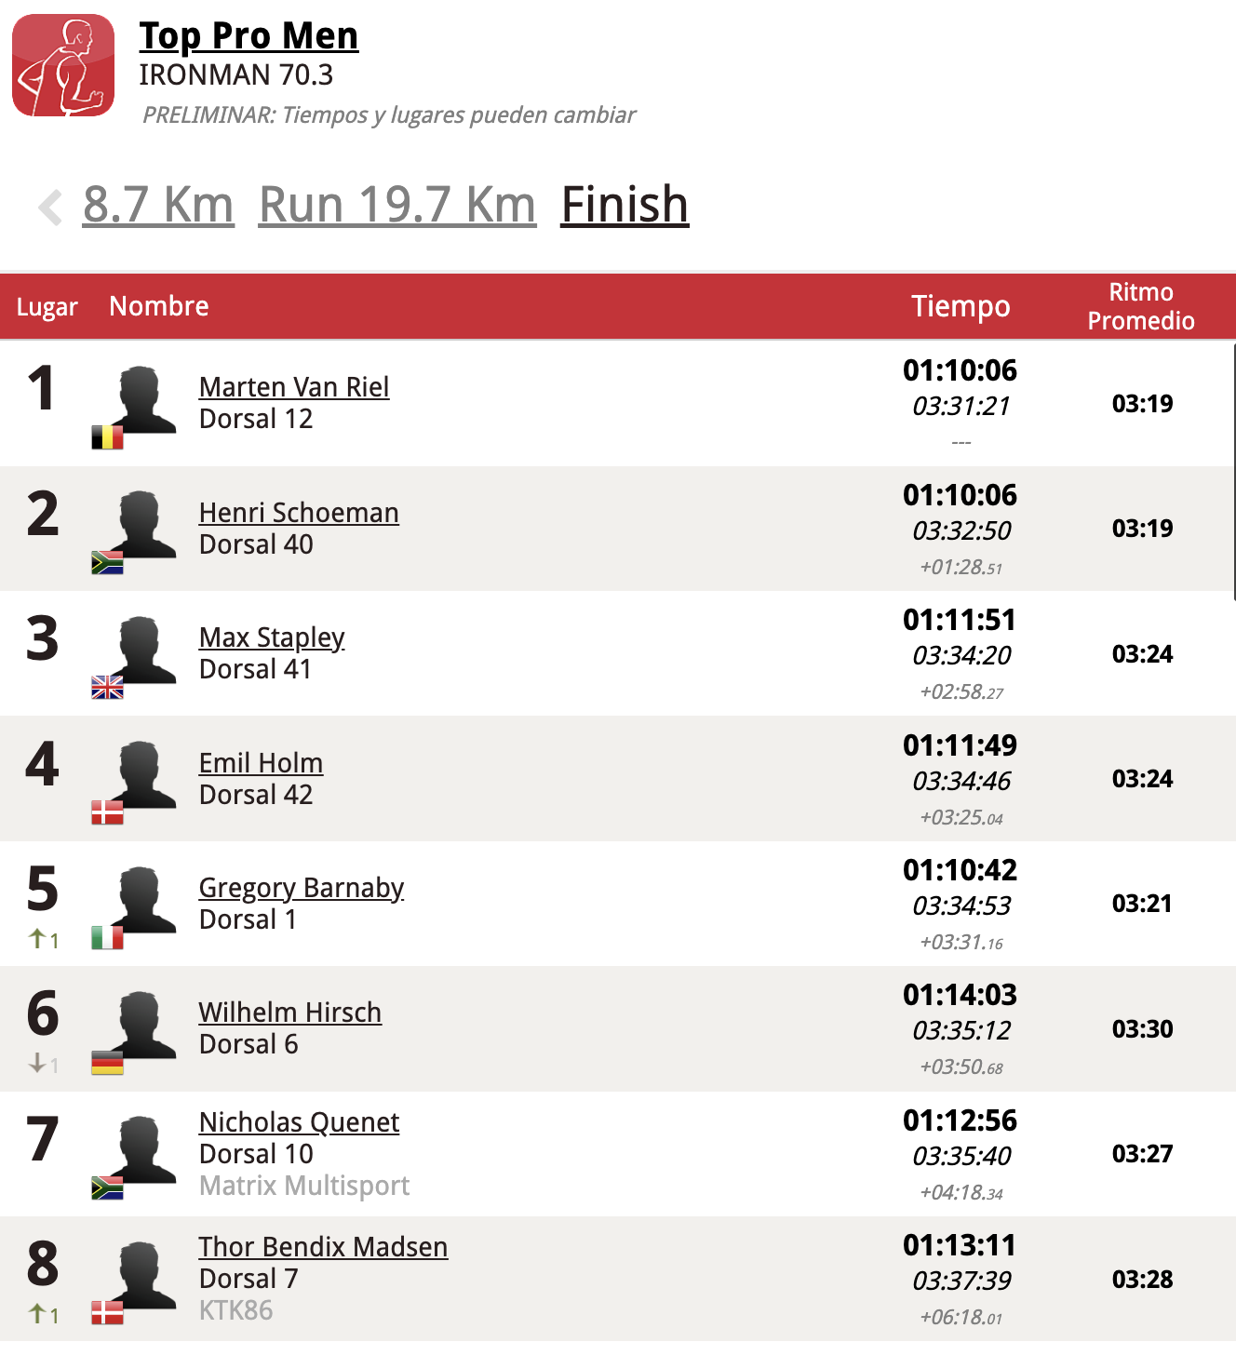1236x1355 pixels.
Task: Click Max Stapley's British flag icon
Action: pos(107,688)
